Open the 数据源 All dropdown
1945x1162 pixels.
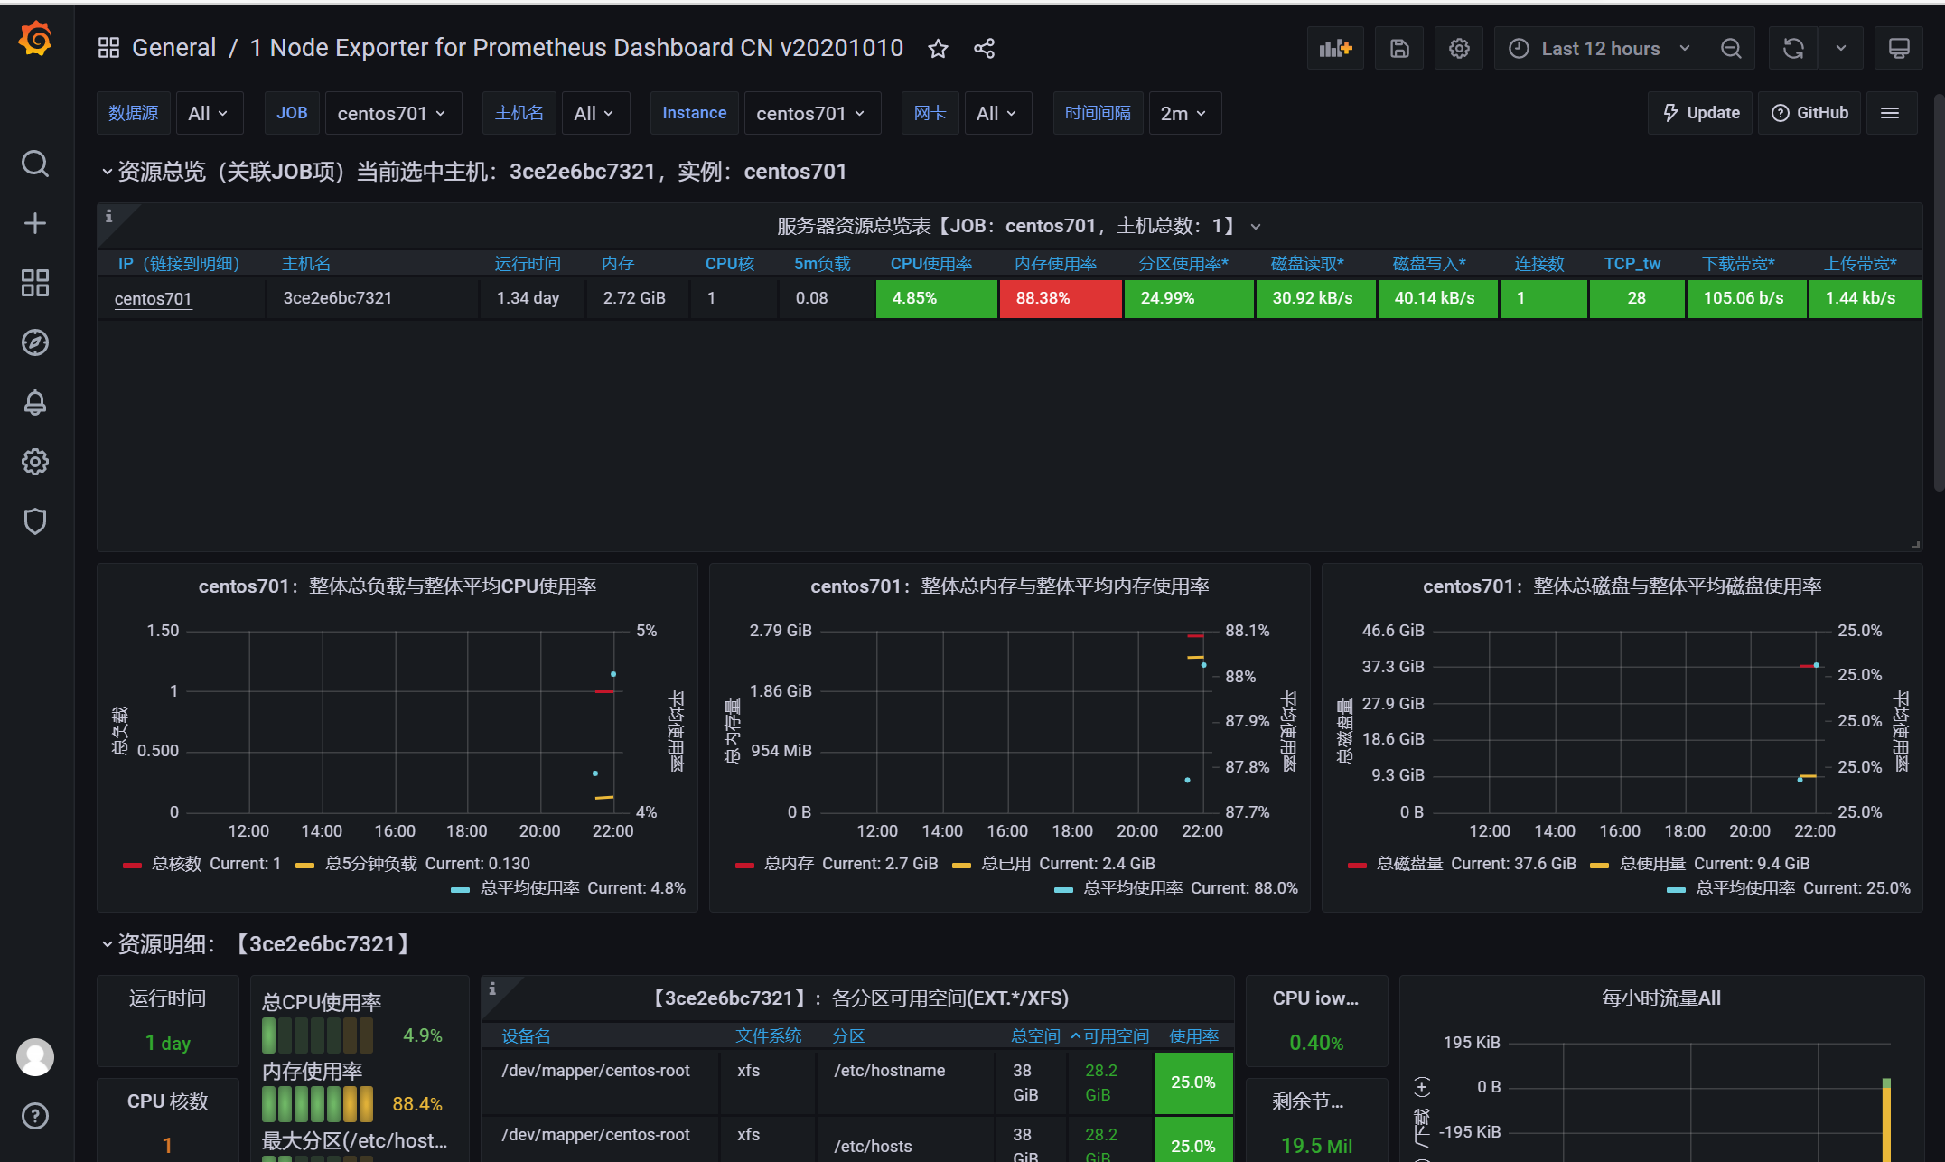pos(209,113)
